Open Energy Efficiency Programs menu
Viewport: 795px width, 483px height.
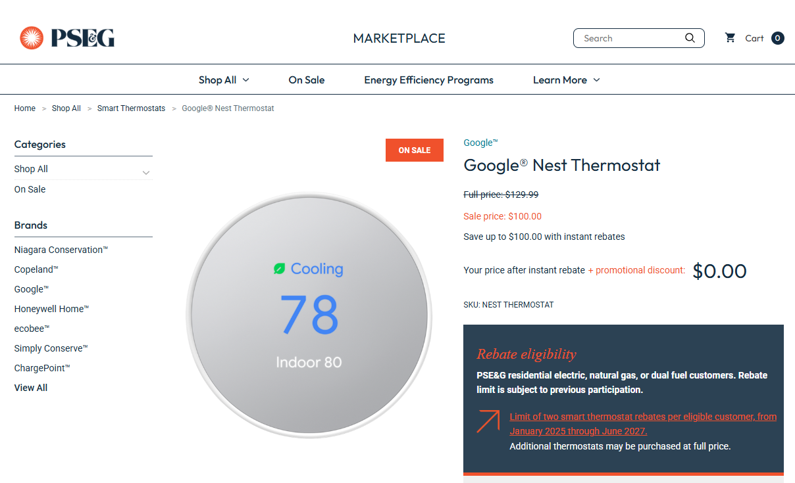click(428, 80)
